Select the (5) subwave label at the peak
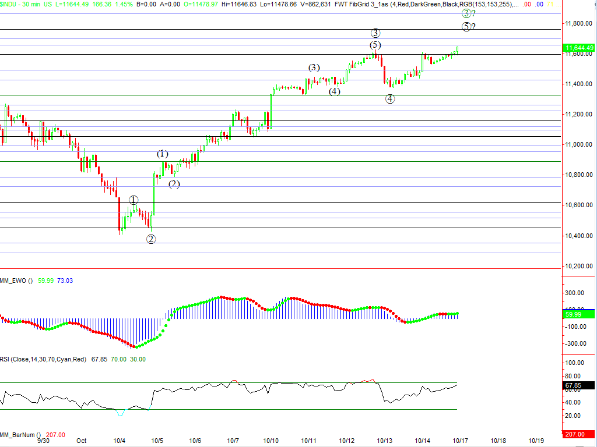 (375, 45)
